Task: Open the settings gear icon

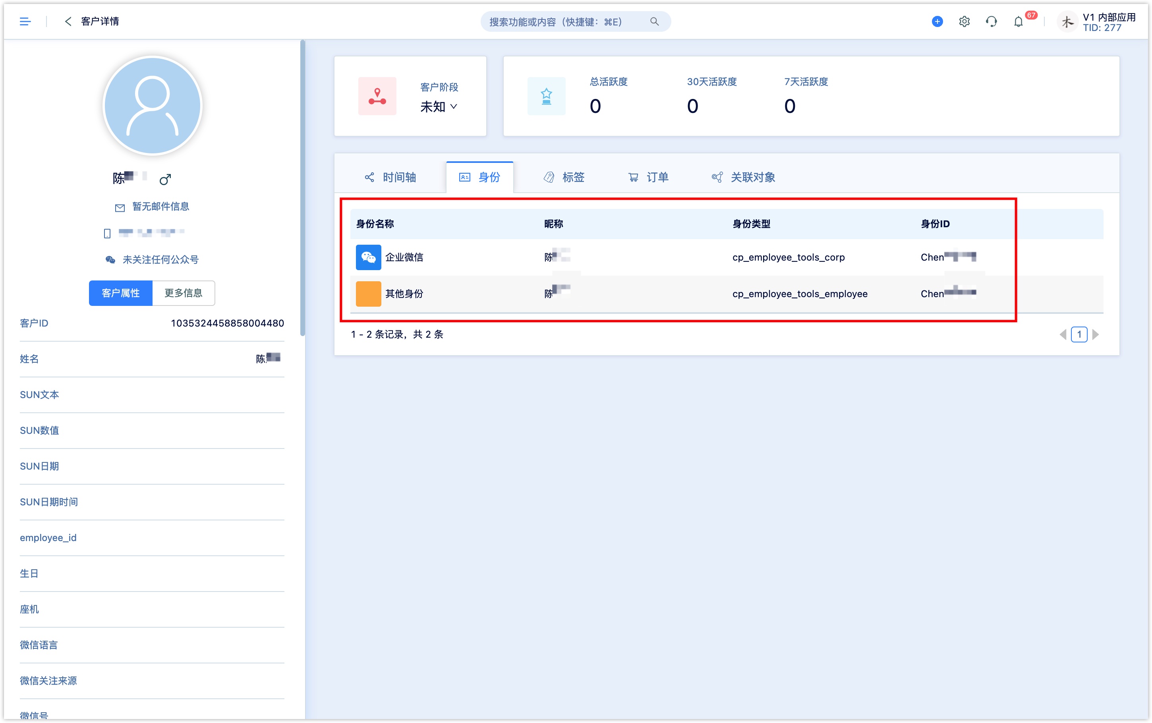Action: [x=964, y=21]
